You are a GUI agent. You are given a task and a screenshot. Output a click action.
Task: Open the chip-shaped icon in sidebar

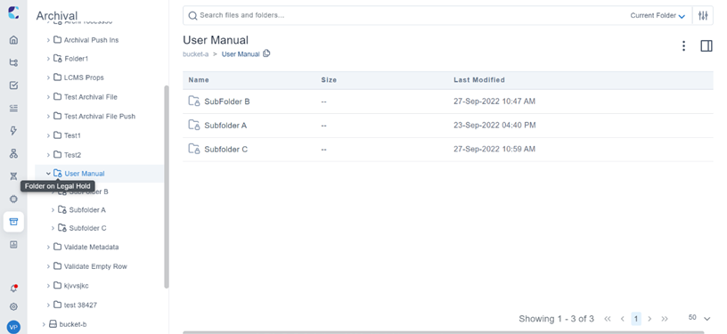(13, 199)
